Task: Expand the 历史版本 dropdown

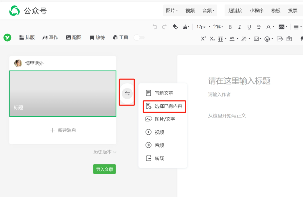Action: tap(105, 152)
